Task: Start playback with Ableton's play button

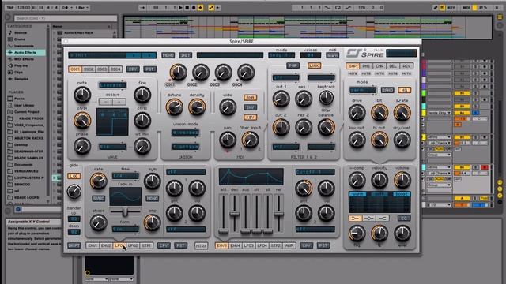Action: (181, 7)
